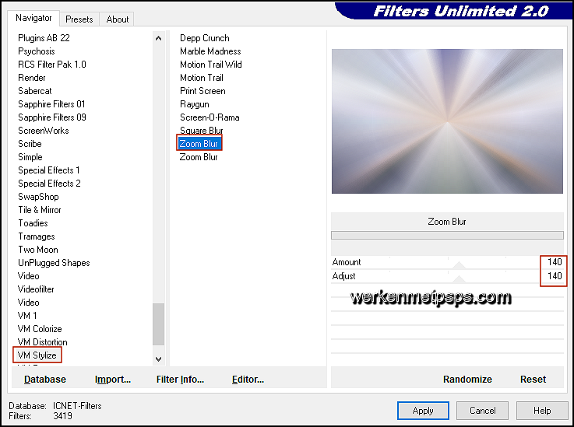Click the Import... button
The height and width of the screenshot is (427, 574).
tap(113, 379)
